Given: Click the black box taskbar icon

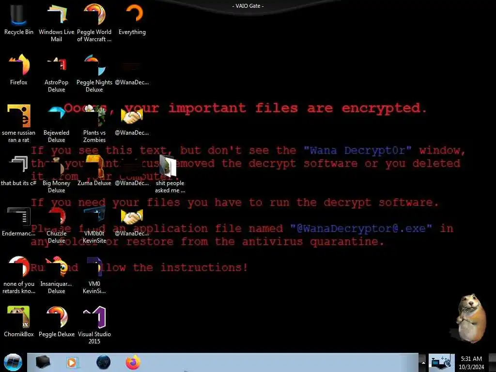Looking at the screenshot, I should tap(43, 362).
